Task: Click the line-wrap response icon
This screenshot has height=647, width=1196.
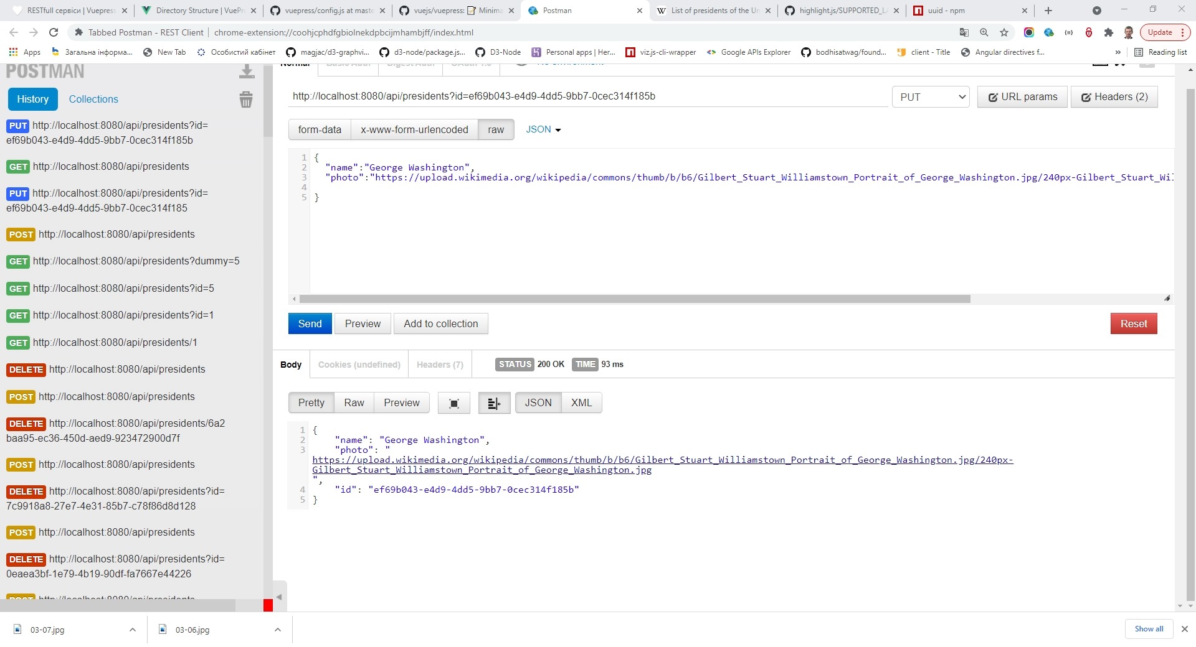Action: pos(494,403)
